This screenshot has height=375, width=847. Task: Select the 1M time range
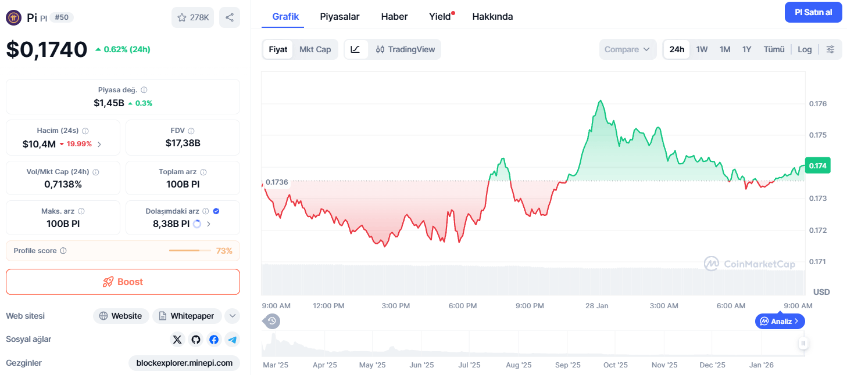pos(725,49)
